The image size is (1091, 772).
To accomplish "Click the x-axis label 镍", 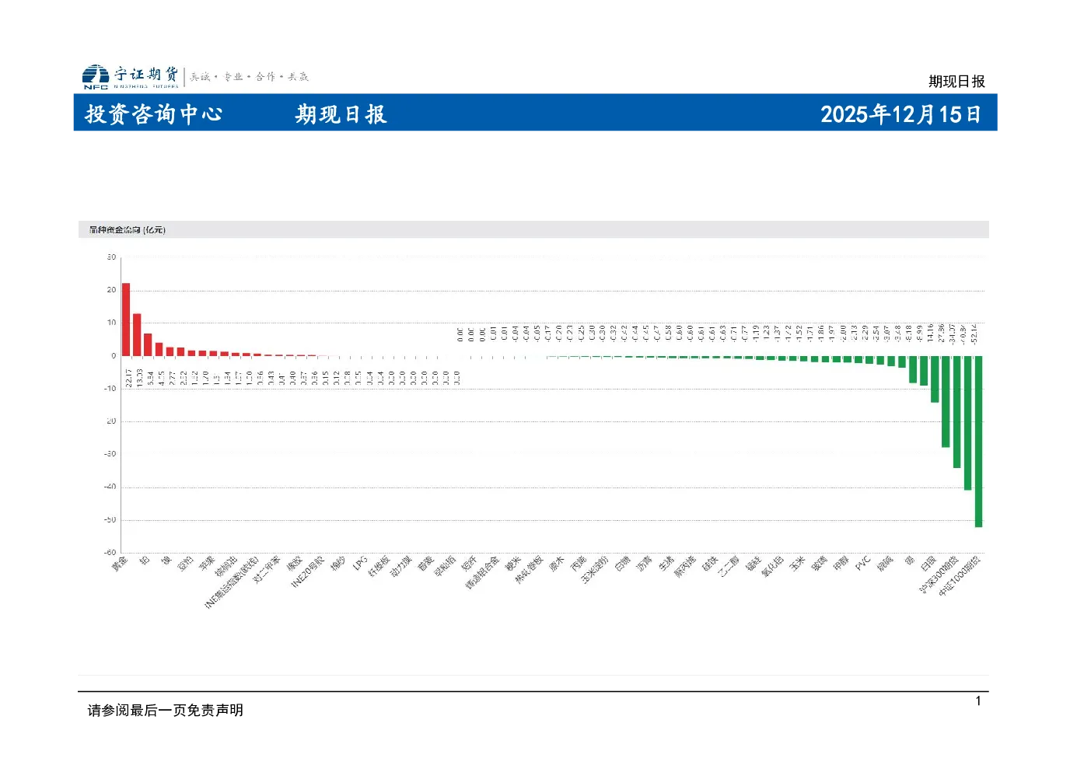I will 166,560.
